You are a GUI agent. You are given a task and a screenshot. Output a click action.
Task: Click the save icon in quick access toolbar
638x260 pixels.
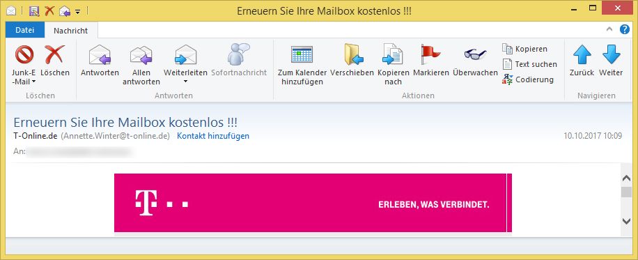tap(34, 10)
